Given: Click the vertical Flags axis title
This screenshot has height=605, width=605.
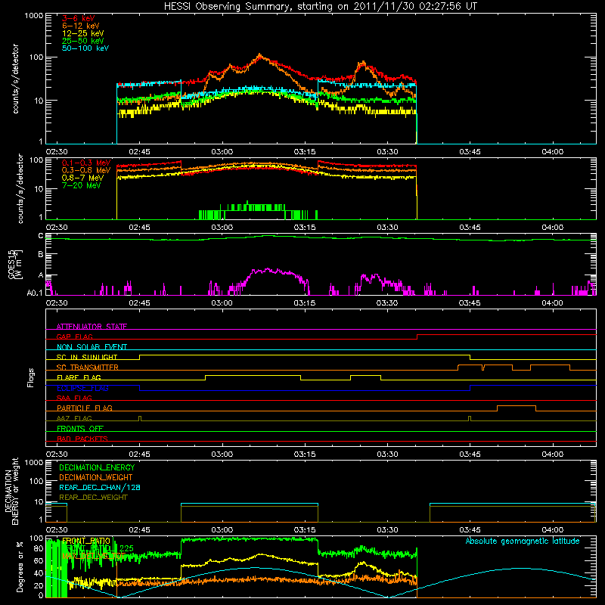Looking at the screenshot, I should pyautogui.click(x=31, y=377).
